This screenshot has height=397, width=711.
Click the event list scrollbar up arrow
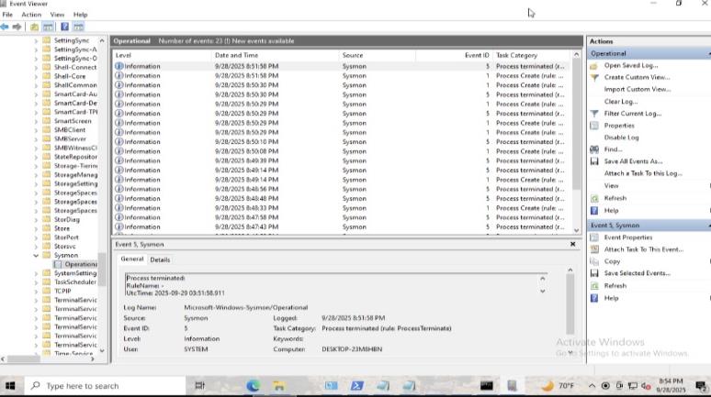coord(576,55)
